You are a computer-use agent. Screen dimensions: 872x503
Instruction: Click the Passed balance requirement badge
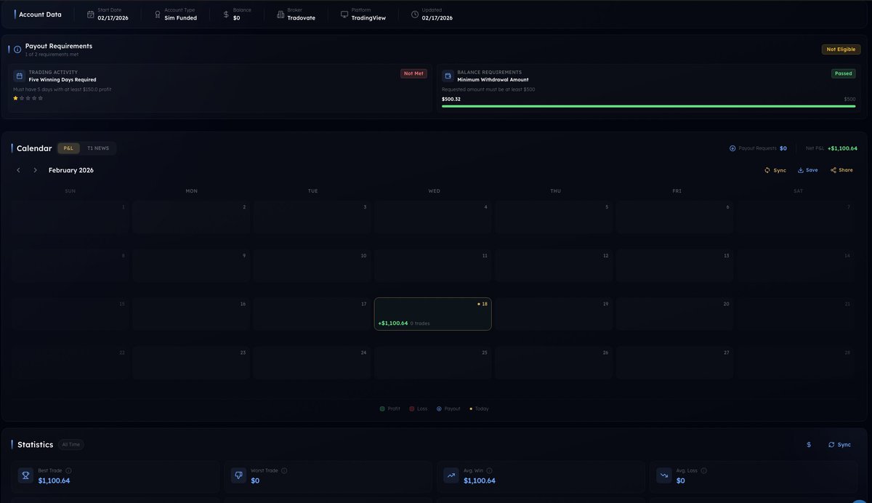coord(844,73)
